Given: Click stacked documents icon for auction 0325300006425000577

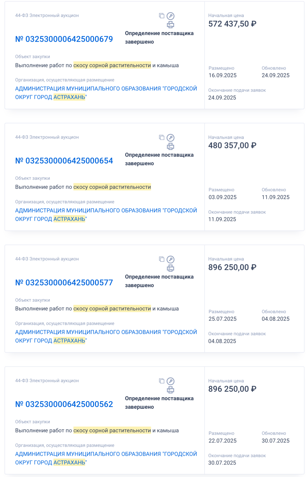Looking at the screenshot, I should tap(162, 259).
